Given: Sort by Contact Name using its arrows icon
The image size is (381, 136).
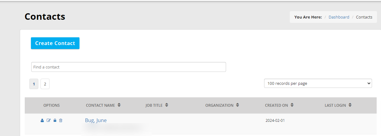Looking at the screenshot, I should (119, 105).
